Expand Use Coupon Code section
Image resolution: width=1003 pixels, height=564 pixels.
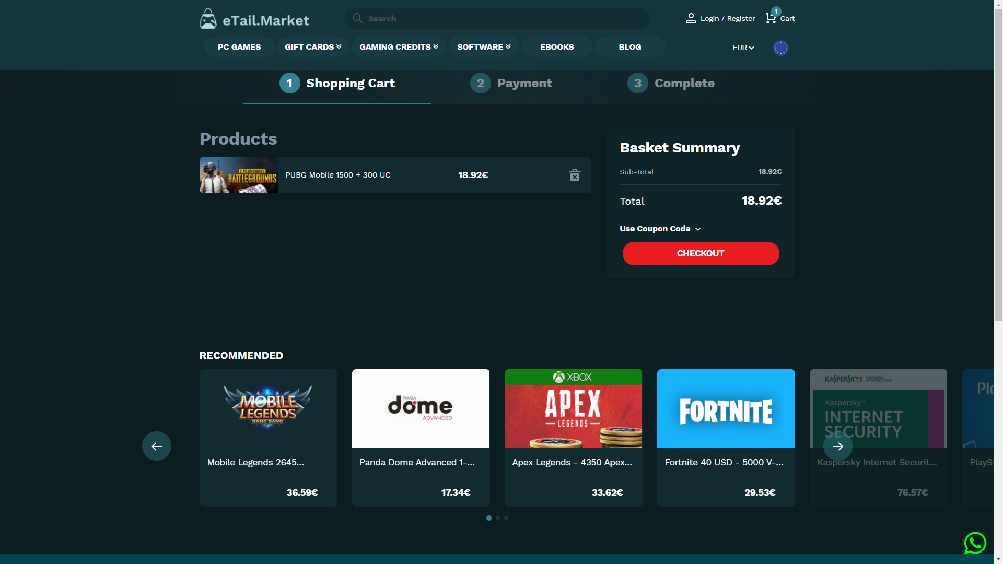[660, 229]
